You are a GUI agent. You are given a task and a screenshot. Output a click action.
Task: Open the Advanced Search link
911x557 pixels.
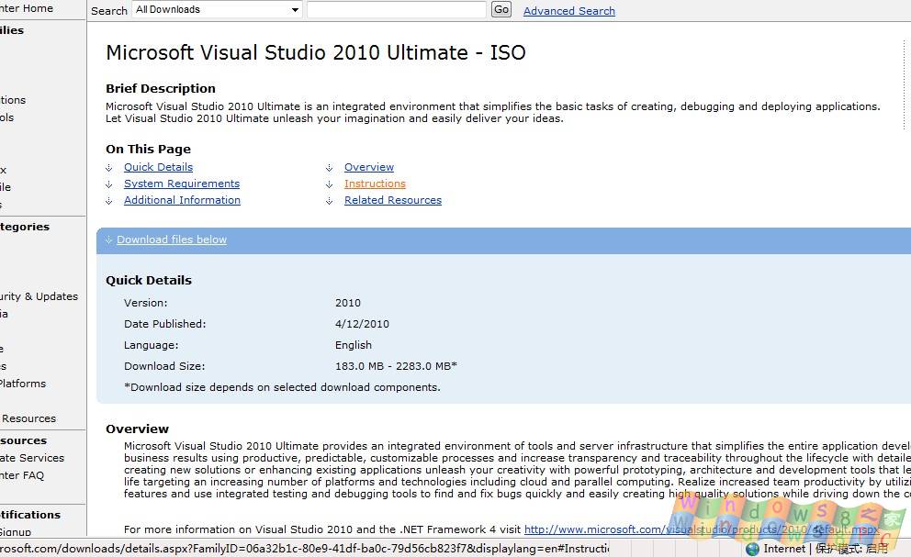(568, 11)
